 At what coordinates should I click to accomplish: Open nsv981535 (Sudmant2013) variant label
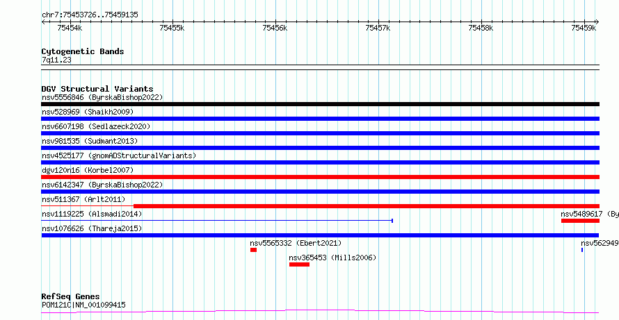90,141
